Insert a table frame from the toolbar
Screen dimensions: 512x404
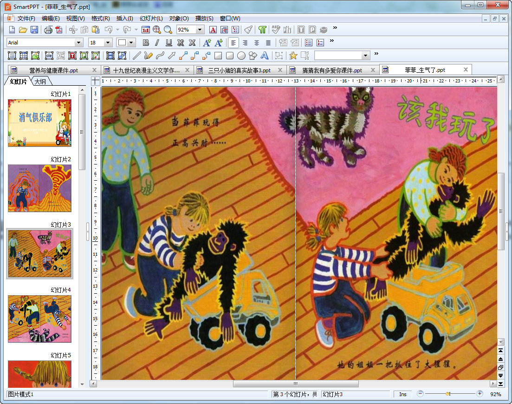click(24, 56)
